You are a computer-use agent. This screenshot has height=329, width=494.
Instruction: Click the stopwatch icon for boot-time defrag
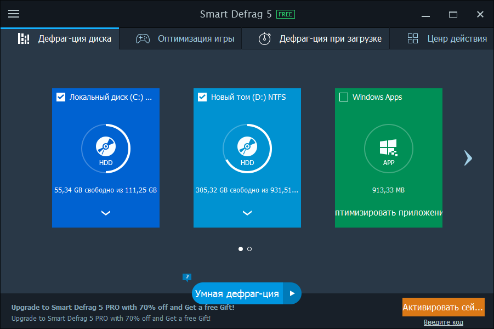point(265,39)
